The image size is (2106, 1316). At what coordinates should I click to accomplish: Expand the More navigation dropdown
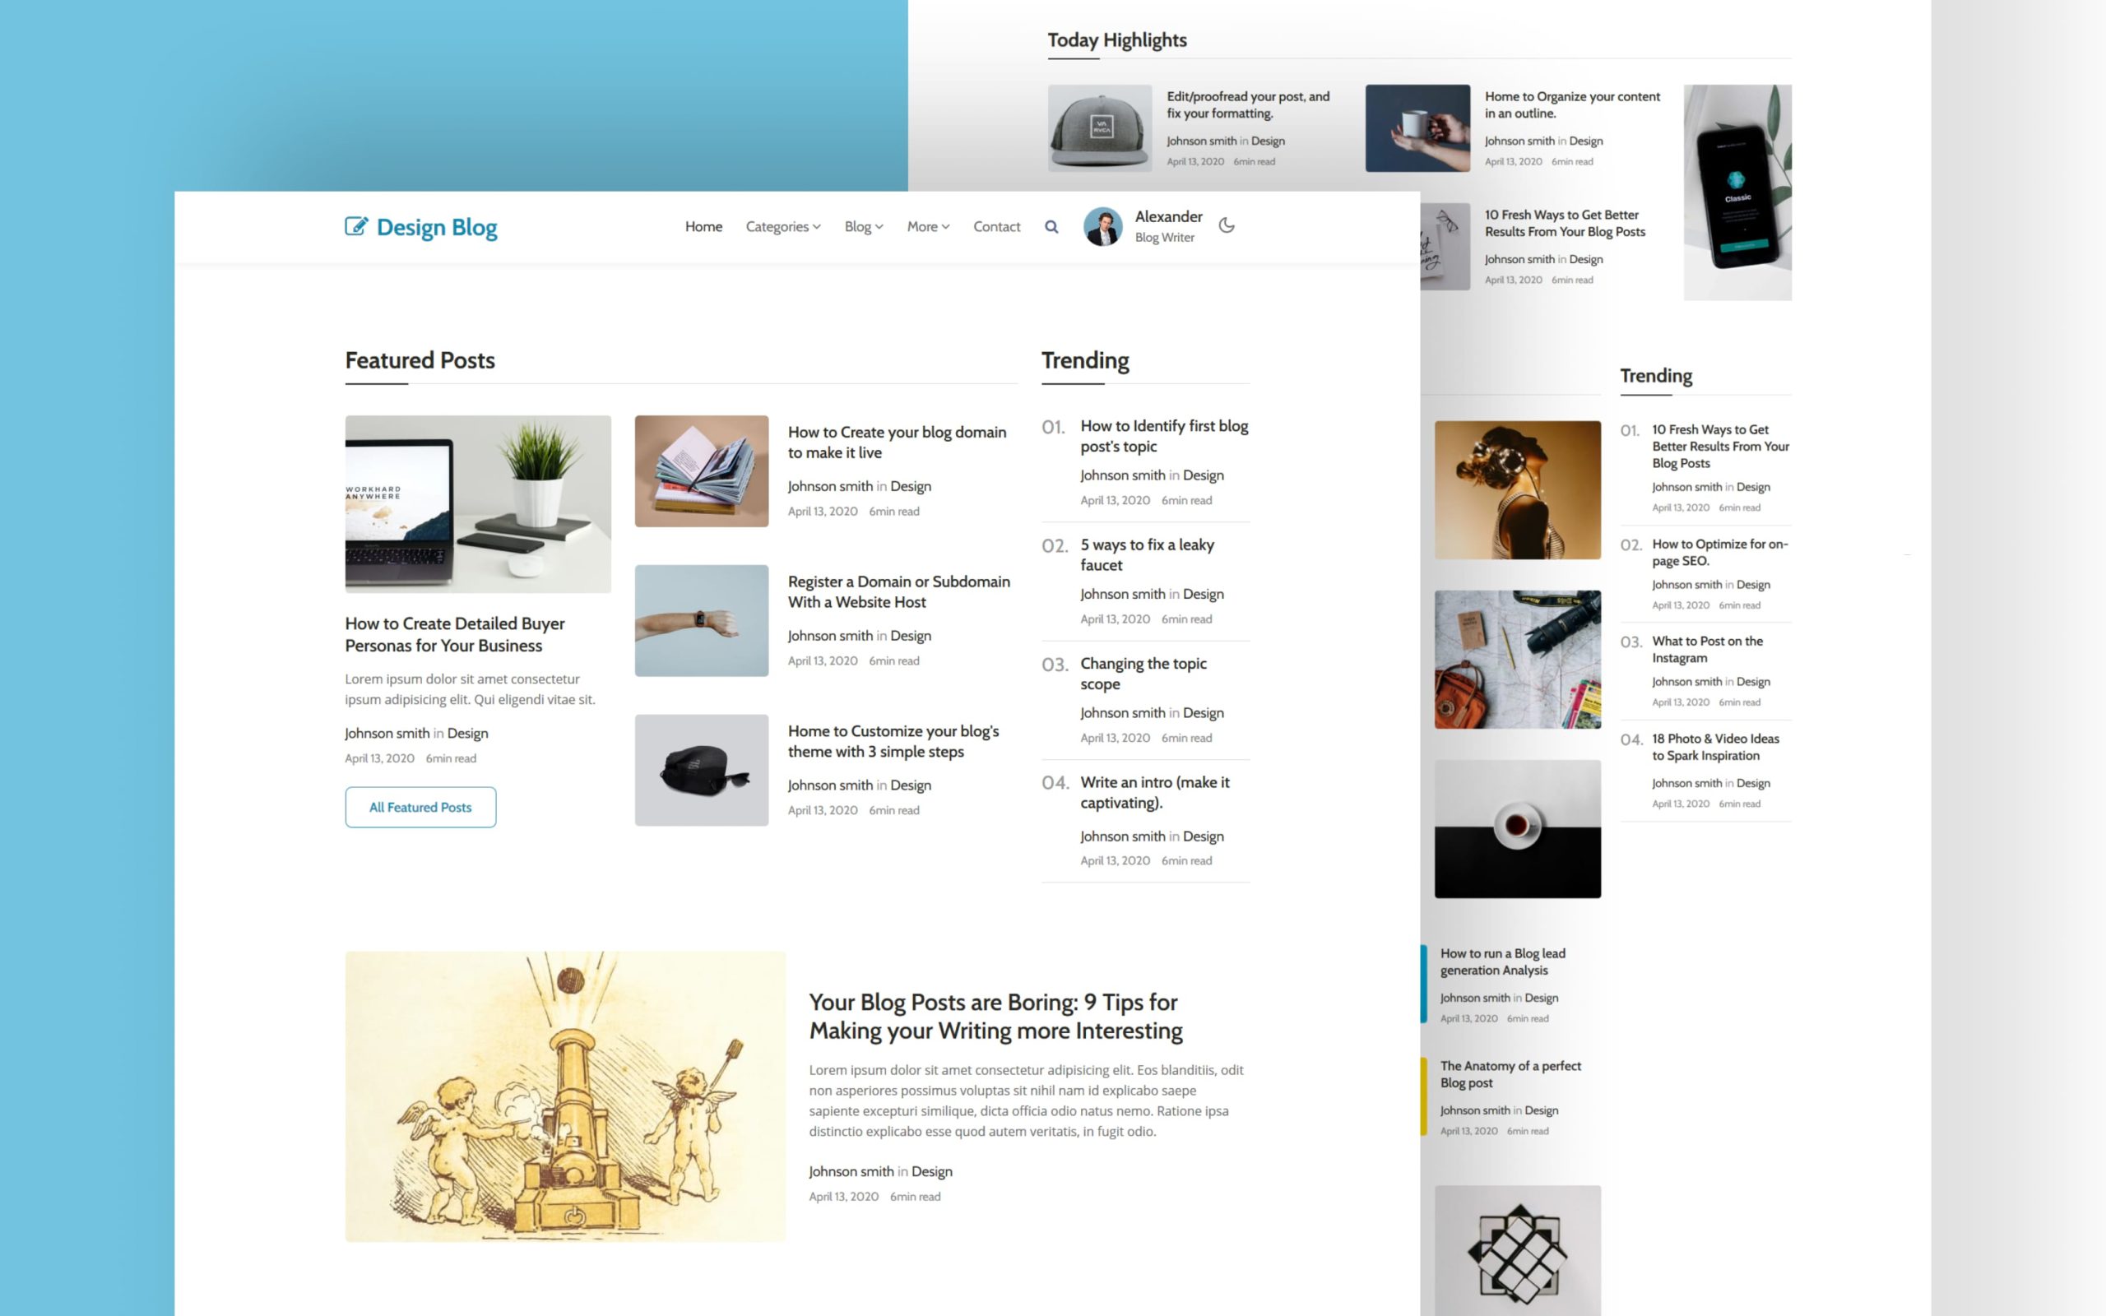[926, 226]
